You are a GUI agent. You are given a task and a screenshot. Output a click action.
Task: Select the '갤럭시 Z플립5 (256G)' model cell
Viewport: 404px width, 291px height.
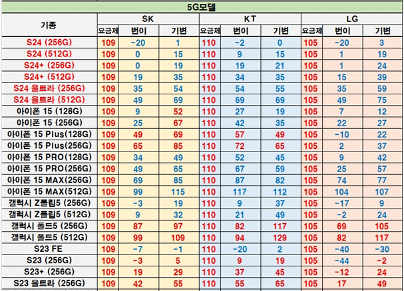point(49,203)
